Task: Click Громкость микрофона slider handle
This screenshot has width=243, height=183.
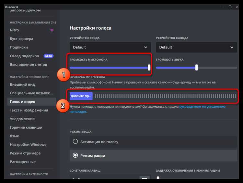Action: (x=149, y=68)
